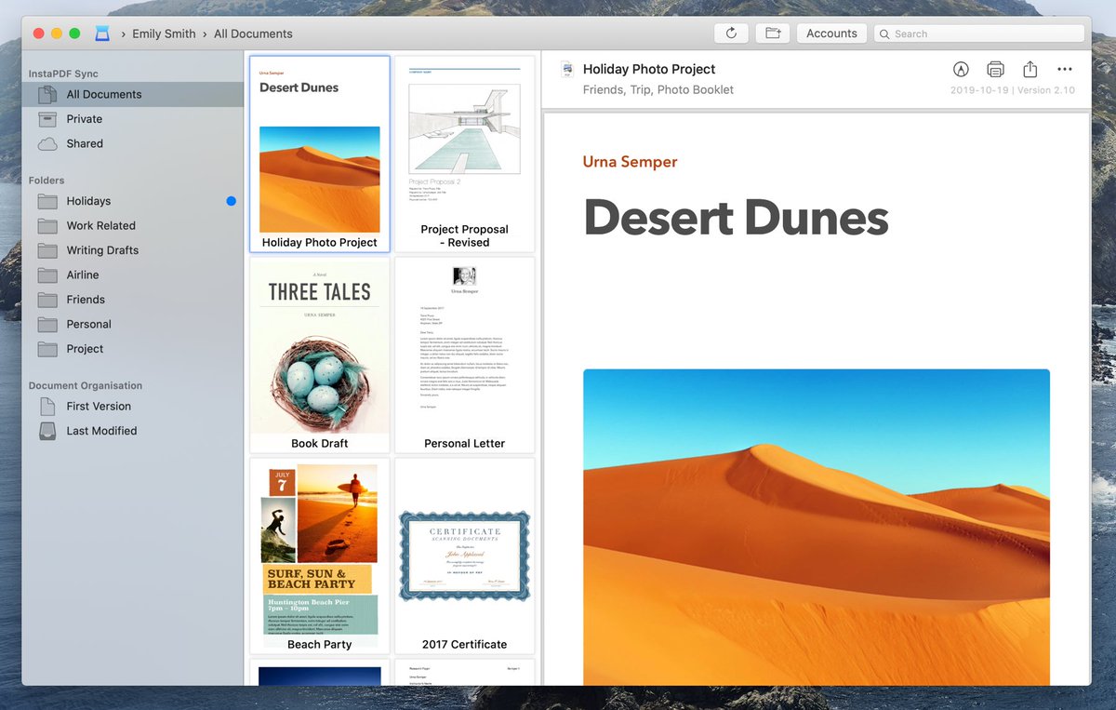Open the more options ellipsis menu

click(1065, 70)
